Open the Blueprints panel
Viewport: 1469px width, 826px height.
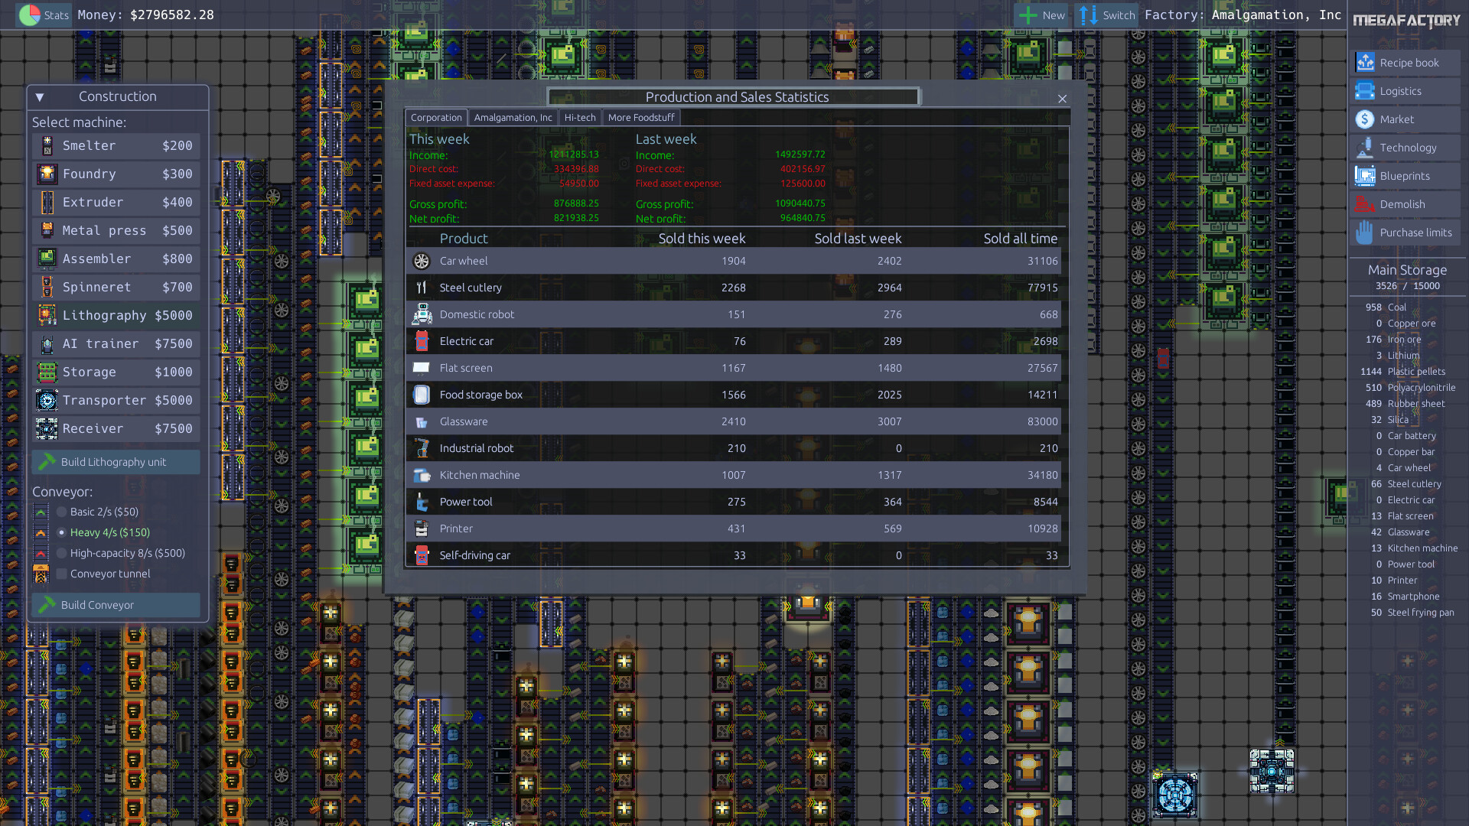1405,175
